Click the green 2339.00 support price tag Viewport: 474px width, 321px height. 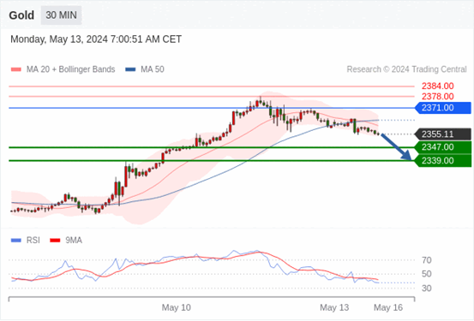(x=443, y=161)
